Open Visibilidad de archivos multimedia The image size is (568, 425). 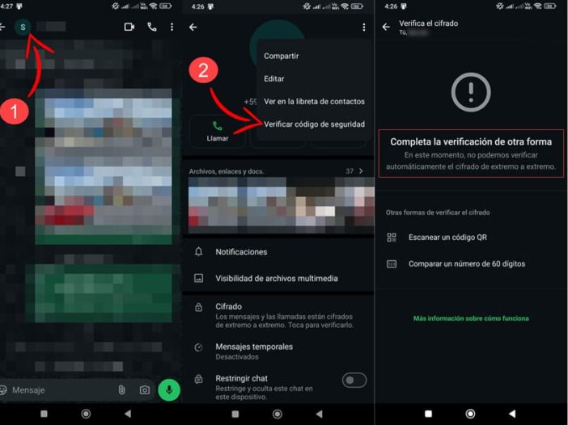point(278,278)
